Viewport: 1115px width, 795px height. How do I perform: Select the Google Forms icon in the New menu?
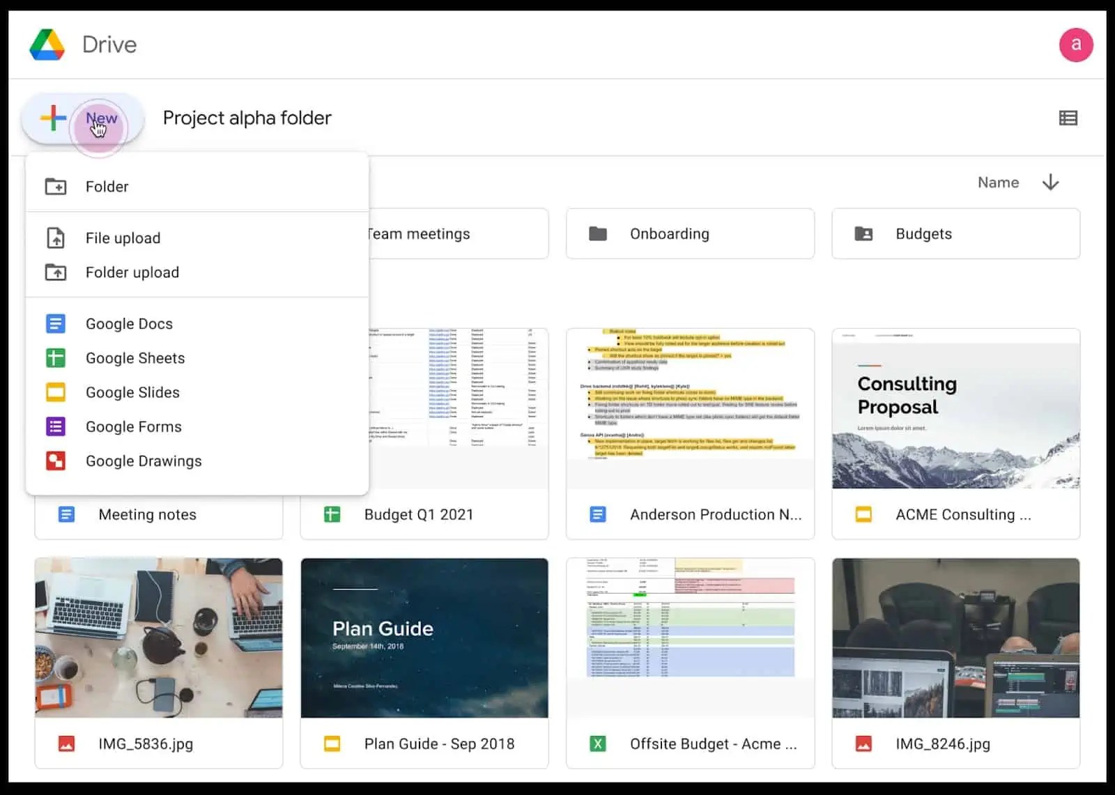[x=56, y=426]
